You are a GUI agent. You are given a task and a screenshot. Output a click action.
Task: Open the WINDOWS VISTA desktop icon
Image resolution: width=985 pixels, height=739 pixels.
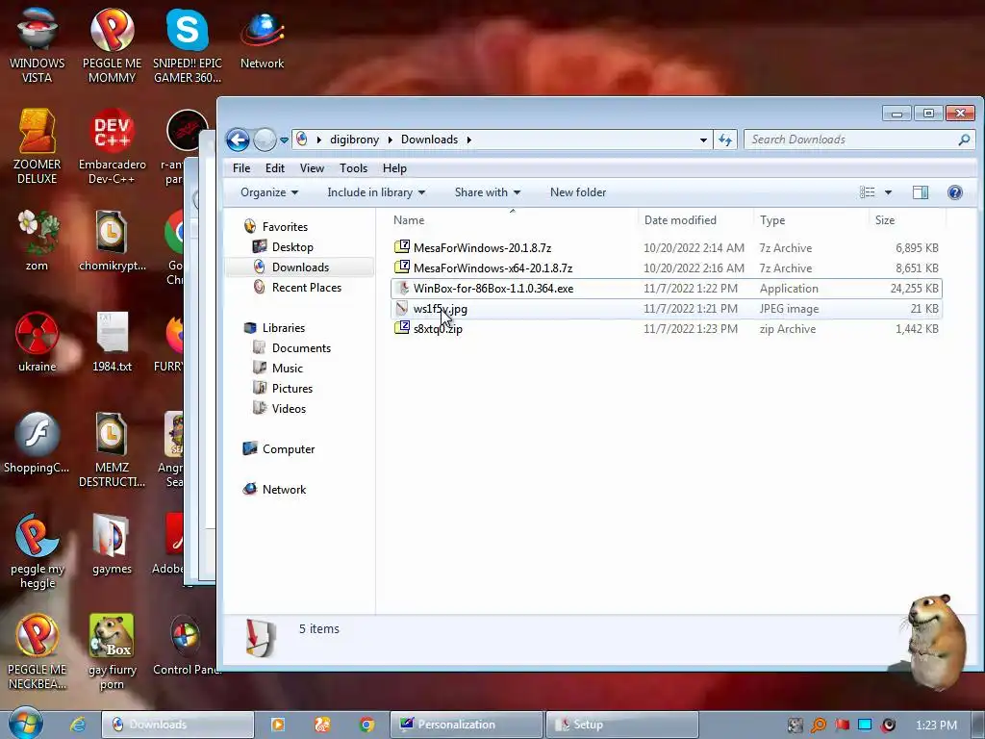tap(37, 45)
